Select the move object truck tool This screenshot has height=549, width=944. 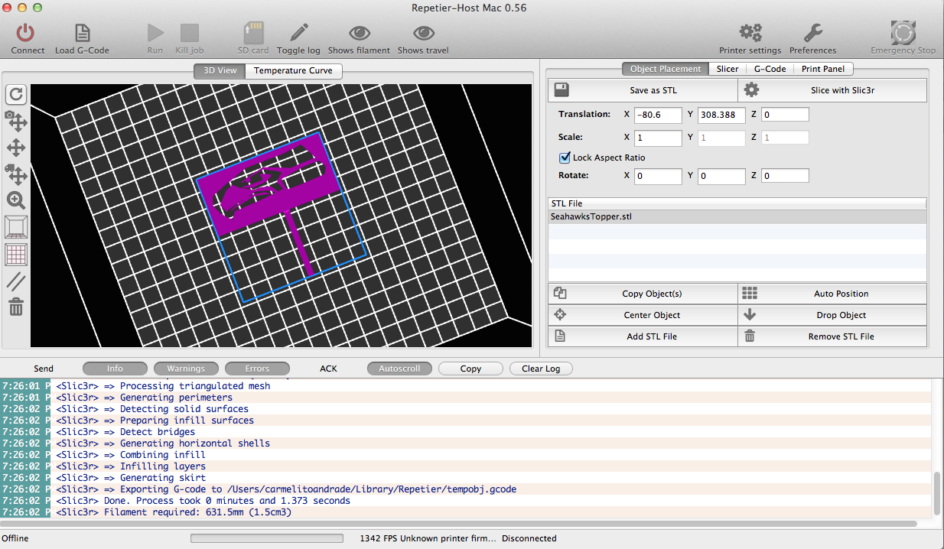(x=16, y=174)
